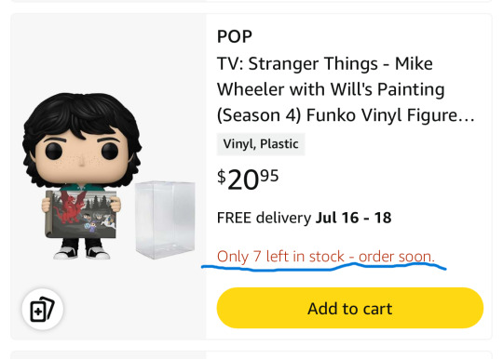Click the blue underline under the stock notice
Image resolution: width=503 pixels, height=359 pixels.
[x=323, y=267]
